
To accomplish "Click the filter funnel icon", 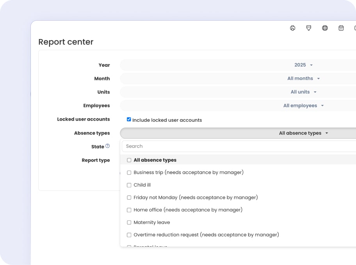I will tap(309, 28).
